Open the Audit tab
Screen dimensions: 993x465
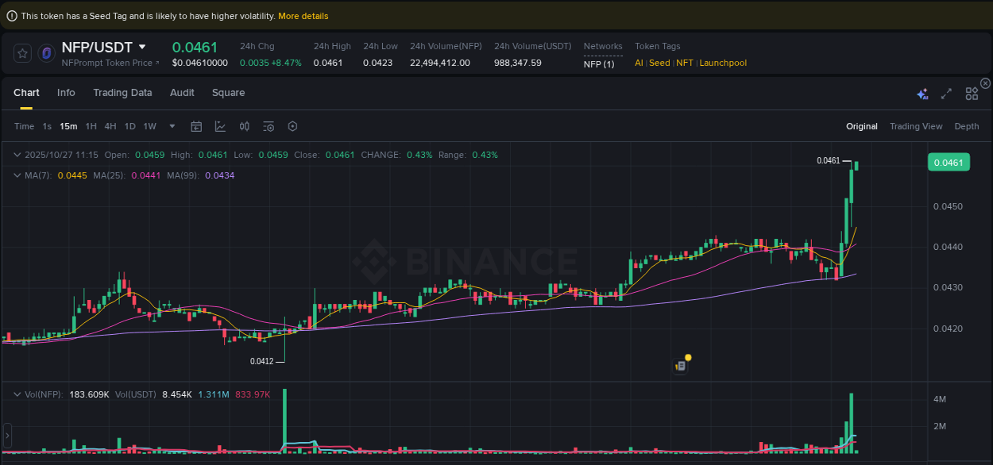point(182,93)
